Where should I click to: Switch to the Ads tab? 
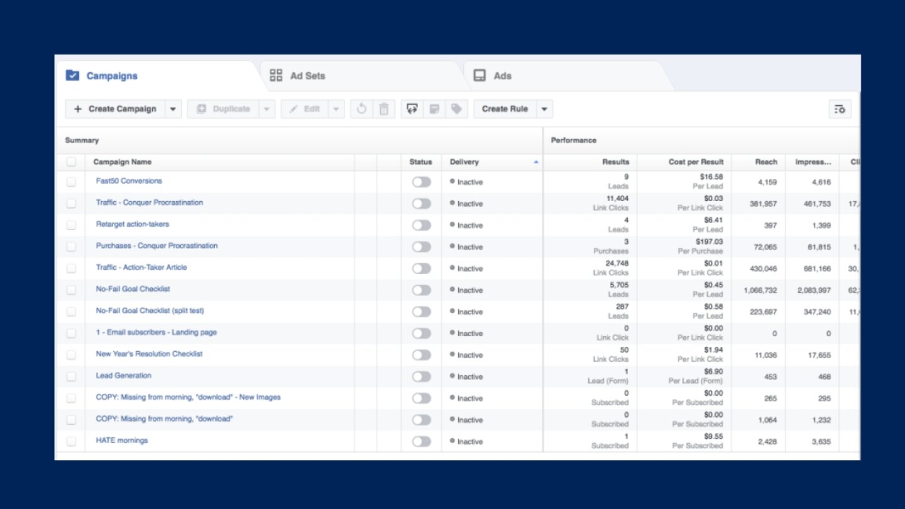(492, 76)
